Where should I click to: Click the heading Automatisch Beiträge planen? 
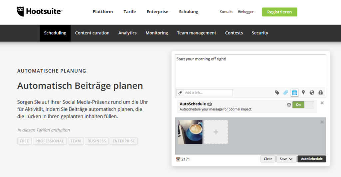(x=80, y=86)
